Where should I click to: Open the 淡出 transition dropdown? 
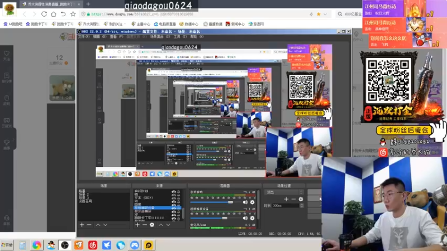pyautogui.click(x=284, y=192)
